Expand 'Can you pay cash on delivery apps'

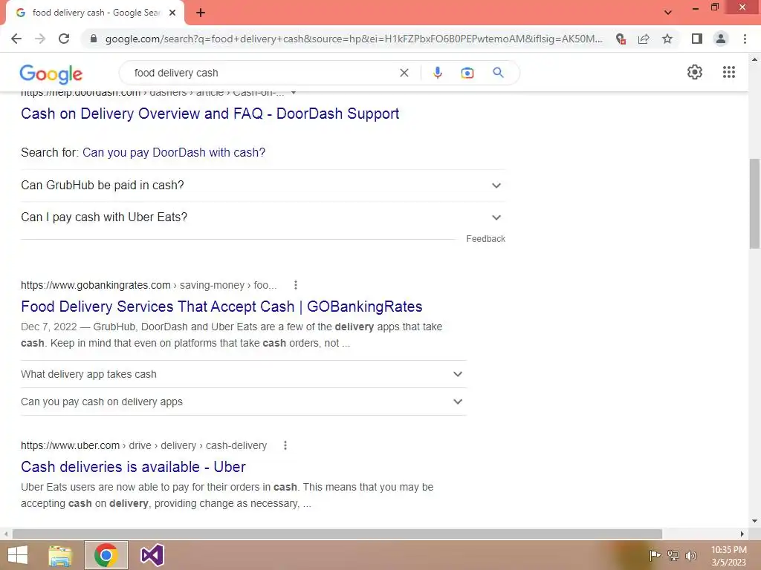point(244,402)
